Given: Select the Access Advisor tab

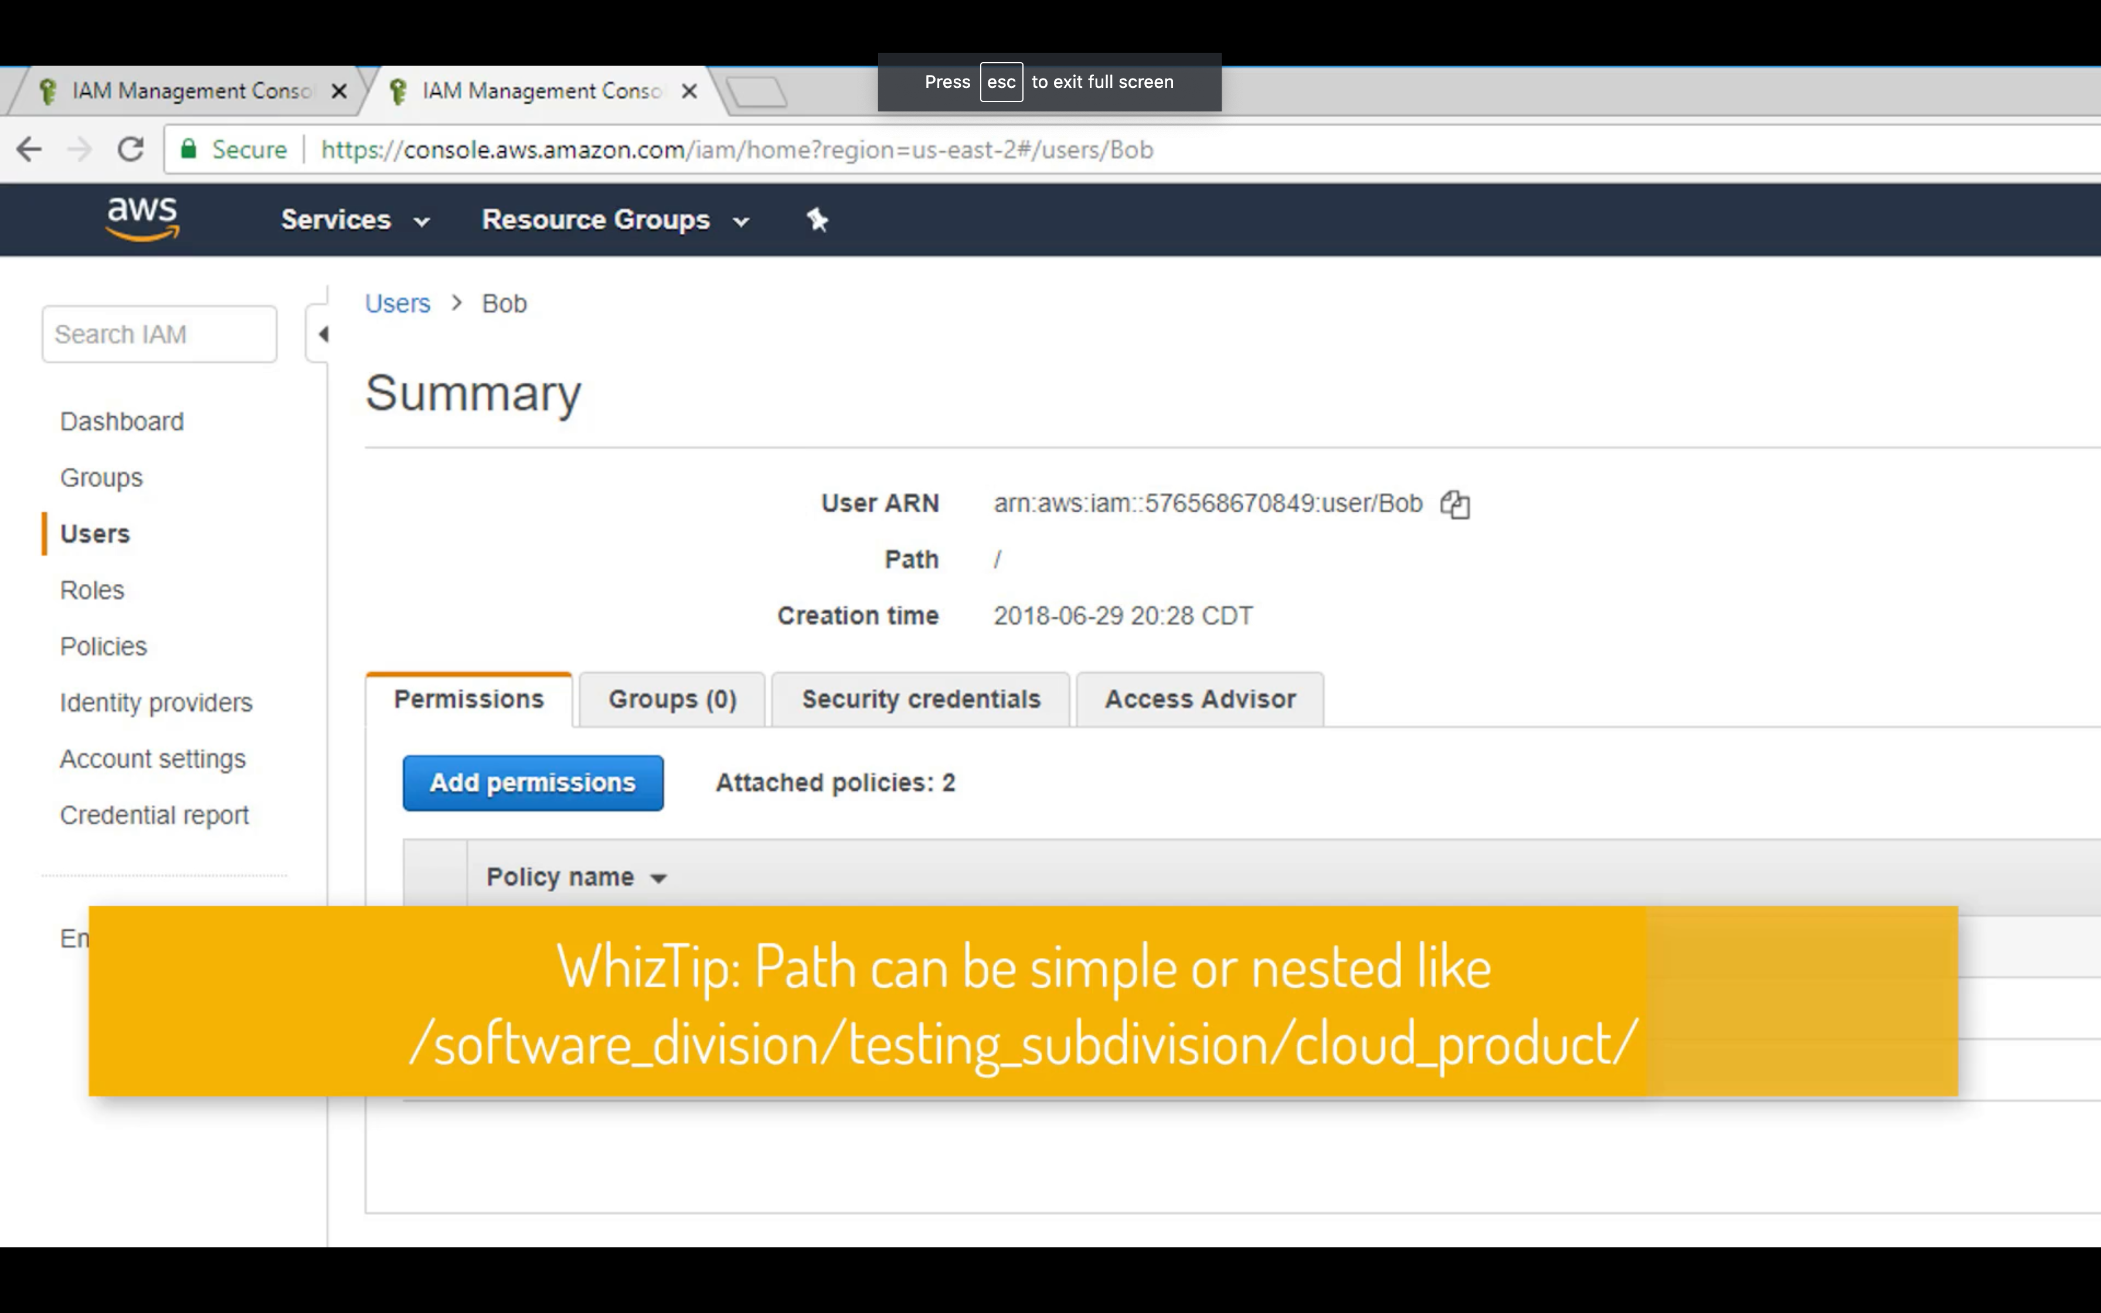Looking at the screenshot, I should coord(1199,700).
